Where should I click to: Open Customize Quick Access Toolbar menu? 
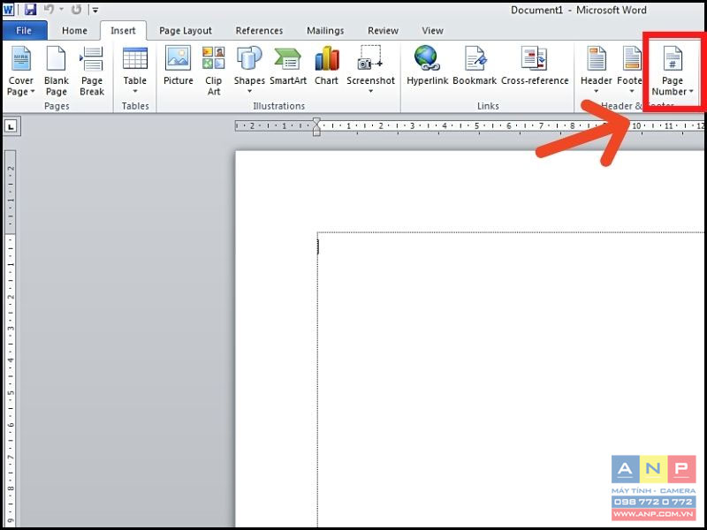click(95, 10)
